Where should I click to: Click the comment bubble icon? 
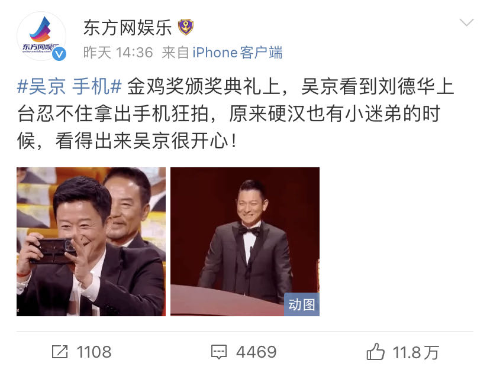point(219,352)
